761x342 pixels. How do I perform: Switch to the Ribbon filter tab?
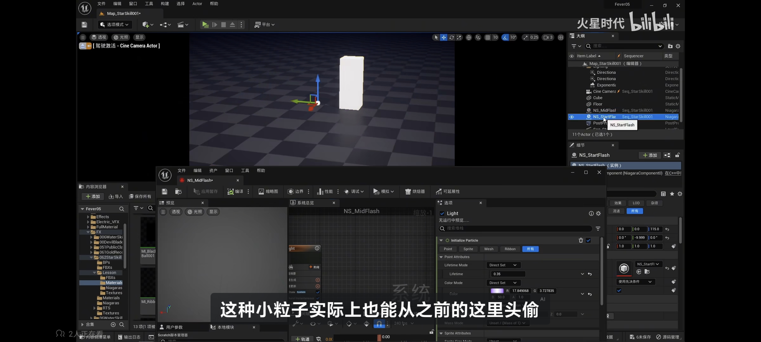coord(510,249)
